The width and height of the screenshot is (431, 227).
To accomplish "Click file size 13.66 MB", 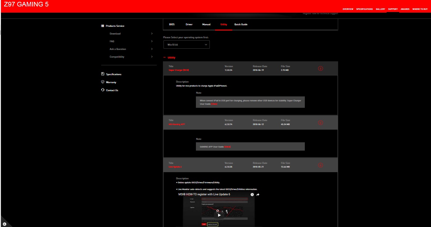I will click(285, 167).
